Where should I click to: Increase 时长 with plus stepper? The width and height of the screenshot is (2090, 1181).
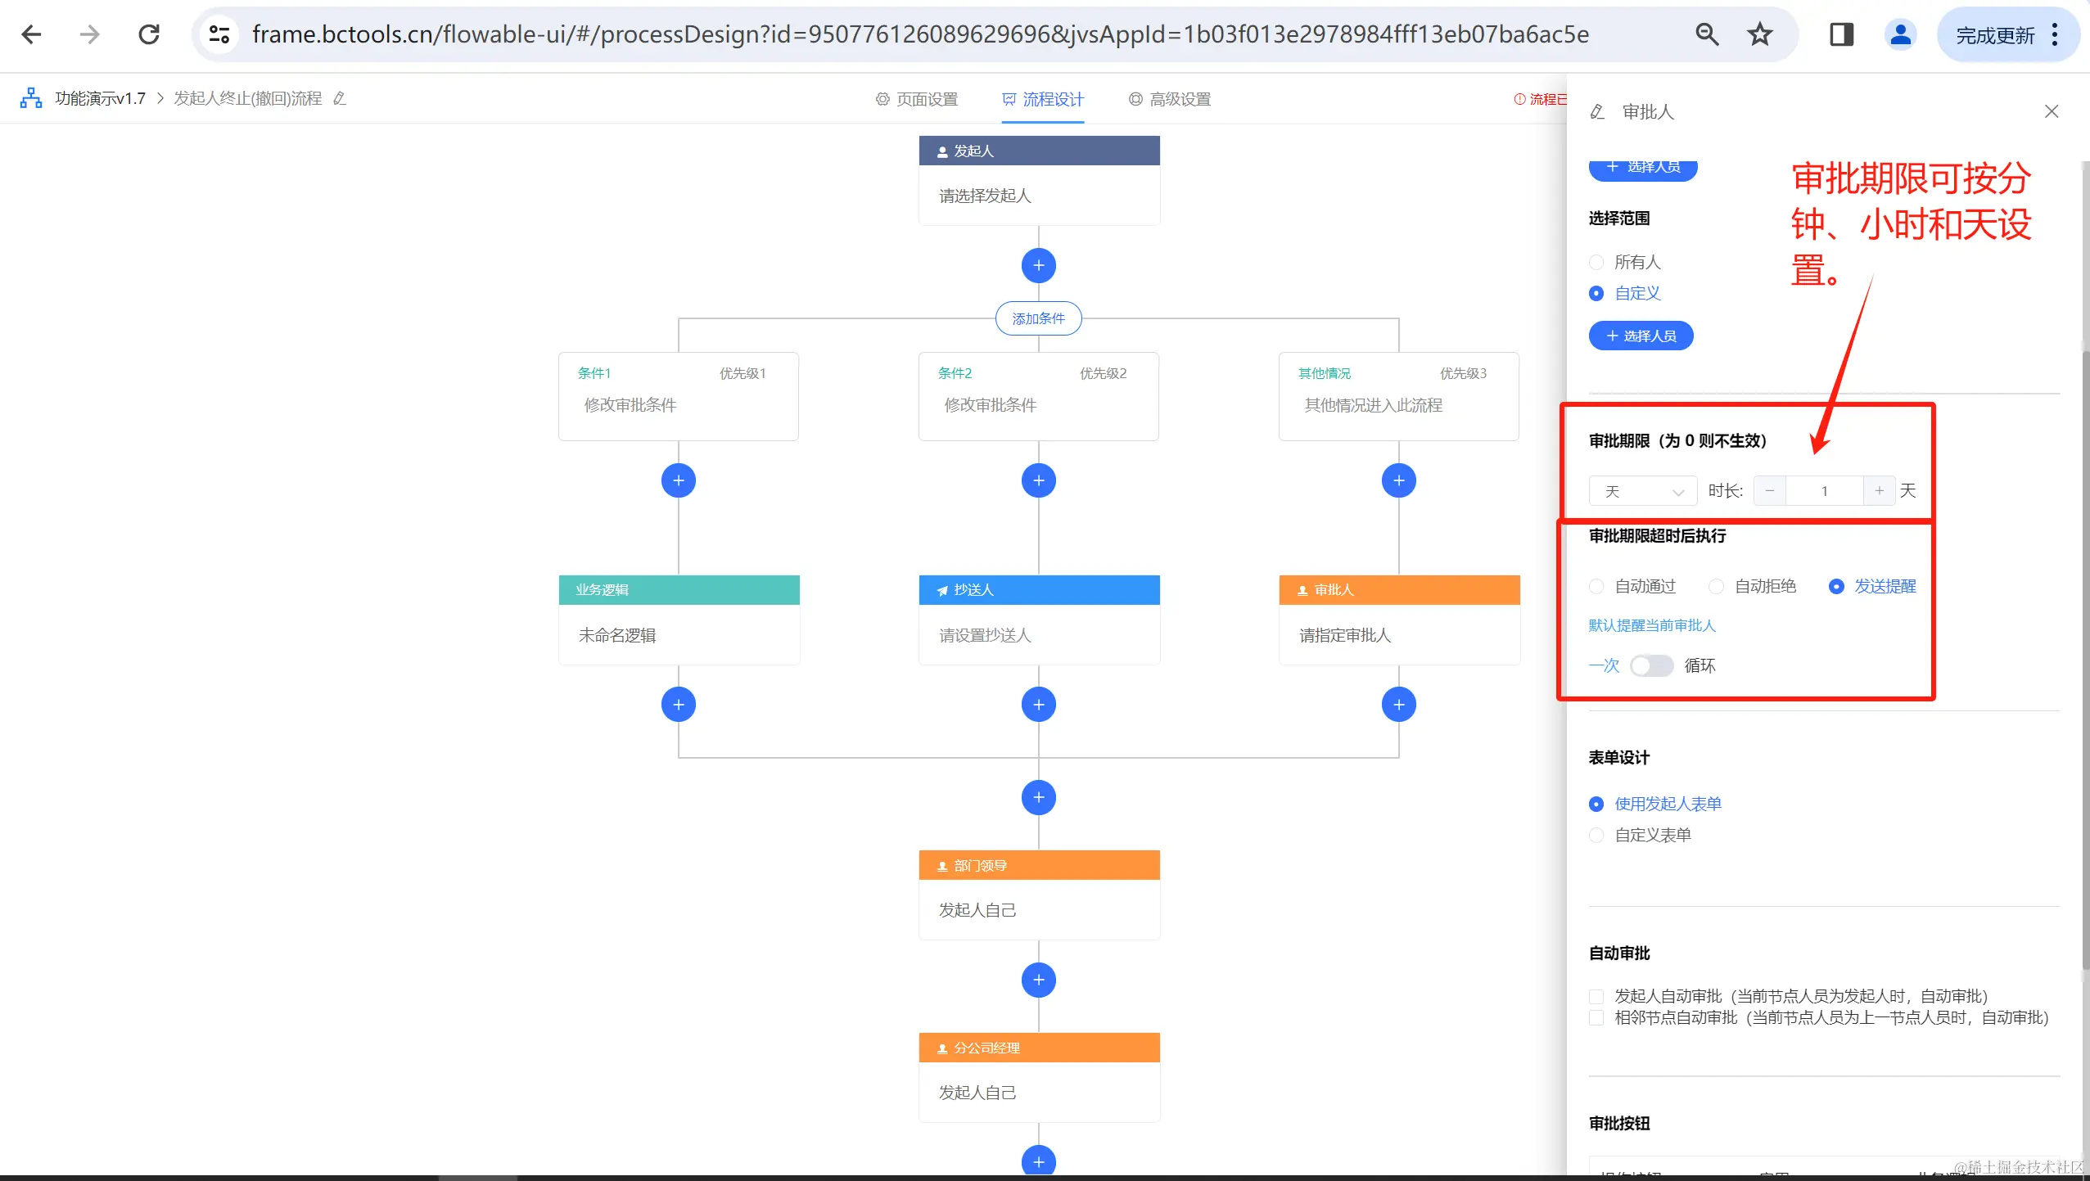coord(1879,490)
